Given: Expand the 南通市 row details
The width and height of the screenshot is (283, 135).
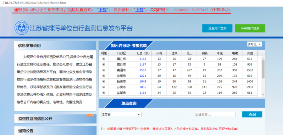Looking at the screenshot, I should point(103,70).
